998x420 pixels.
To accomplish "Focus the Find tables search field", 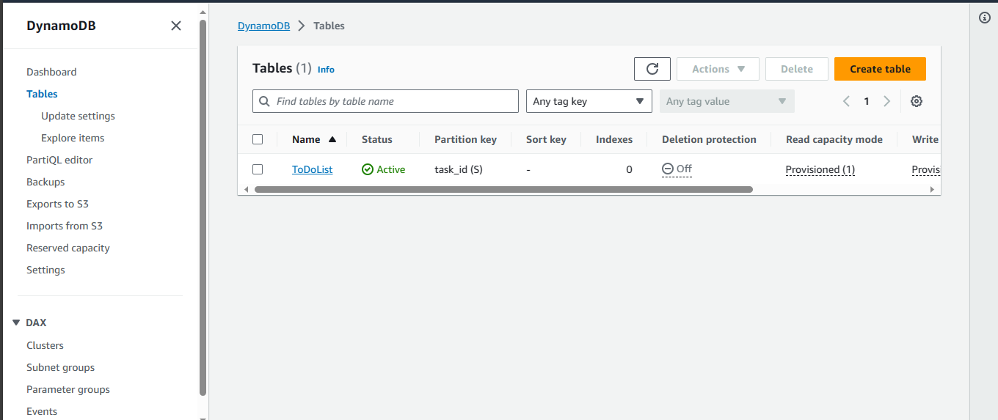I will (385, 101).
